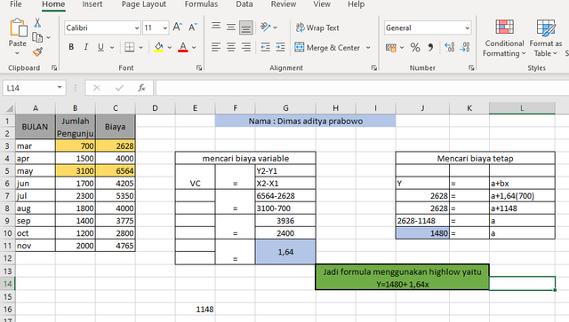Viewport: 569px width, 322px height.
Task: Open the Help tab
Action: tap(356, 4)
